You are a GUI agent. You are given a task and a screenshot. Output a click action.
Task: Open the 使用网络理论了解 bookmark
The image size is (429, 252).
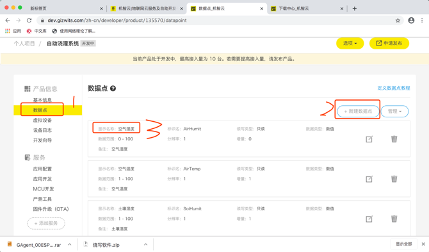[74, 31]
